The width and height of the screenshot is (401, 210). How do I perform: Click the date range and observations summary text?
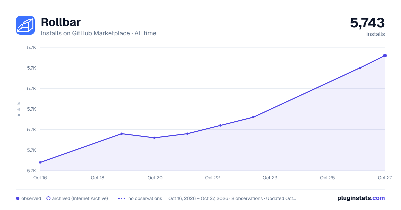tap(232, 198)
